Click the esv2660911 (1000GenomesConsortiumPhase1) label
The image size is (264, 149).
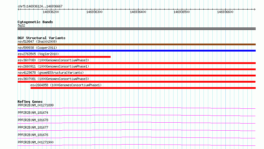point(53,66)
